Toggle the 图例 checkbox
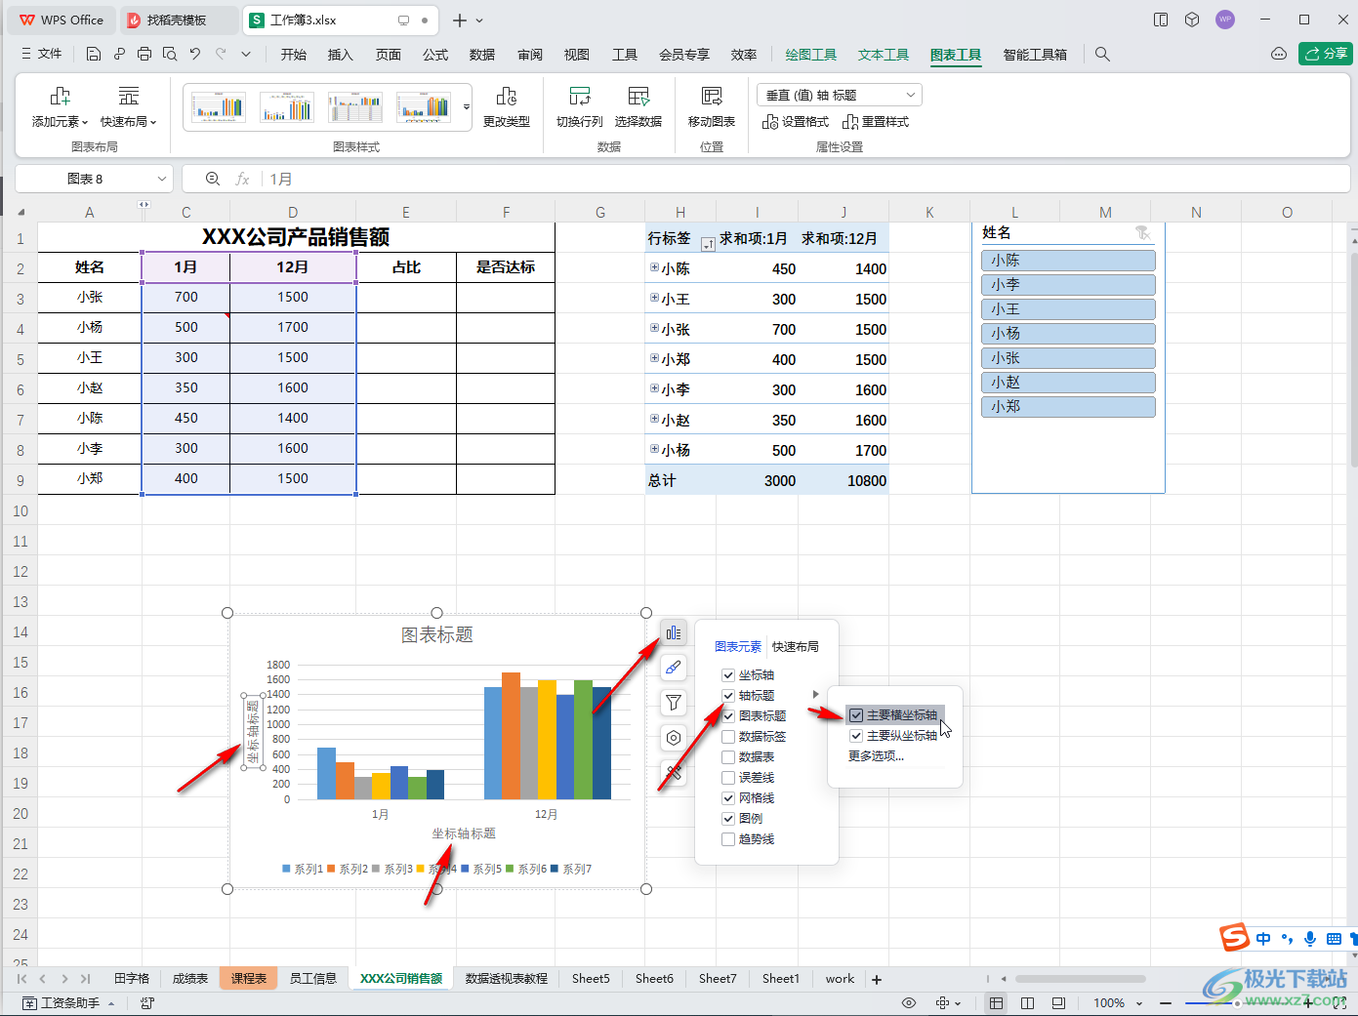Screen dimensions: 1358x1016 [728, 819]
